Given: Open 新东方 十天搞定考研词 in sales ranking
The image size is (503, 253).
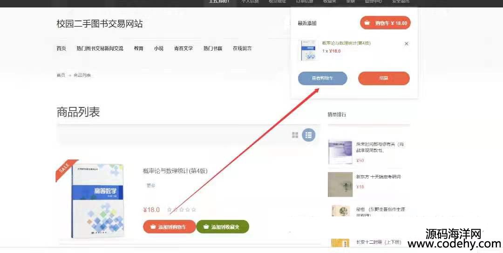Looking at the screenshot, I should (378, 176).
